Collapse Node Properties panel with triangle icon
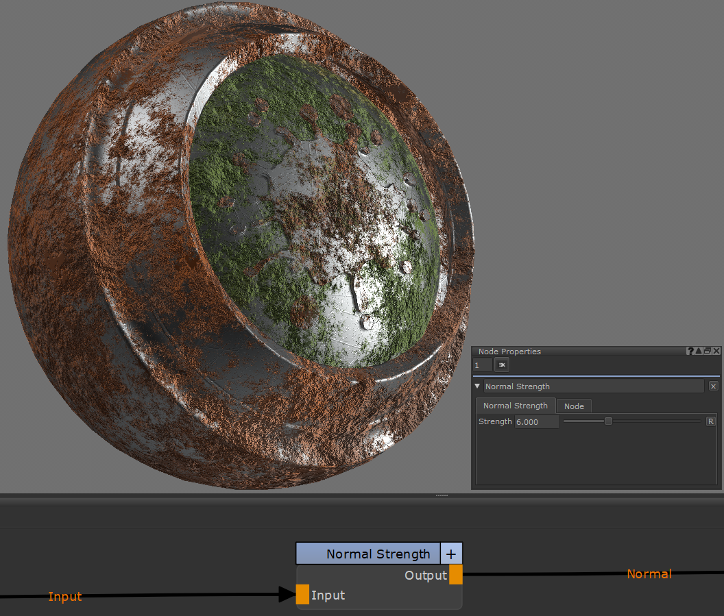Screen dimensions: 724x616 [699, 351]
